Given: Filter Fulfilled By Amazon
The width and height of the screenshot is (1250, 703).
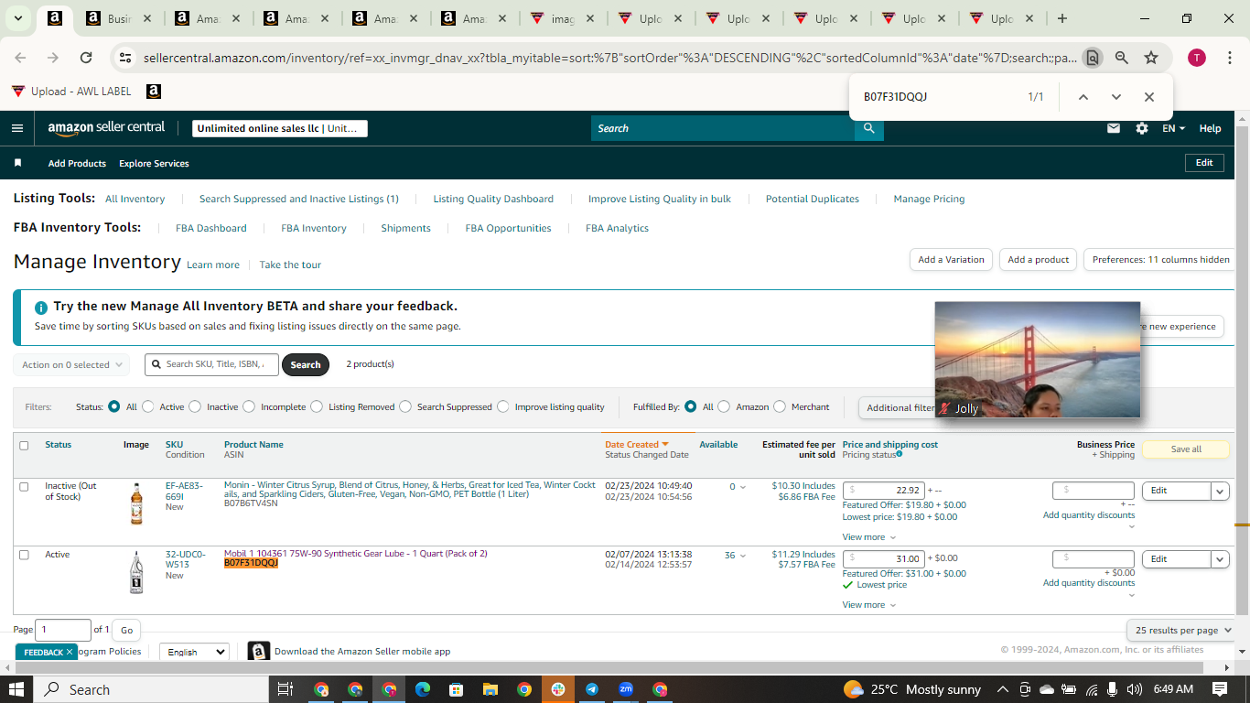Looking at the screenshot, I should pos(724,406).
